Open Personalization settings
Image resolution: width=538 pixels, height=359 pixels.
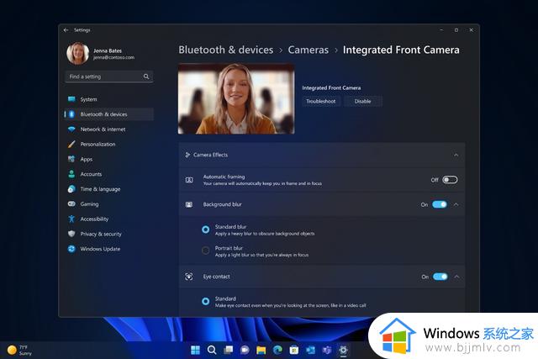click(108, 144)
